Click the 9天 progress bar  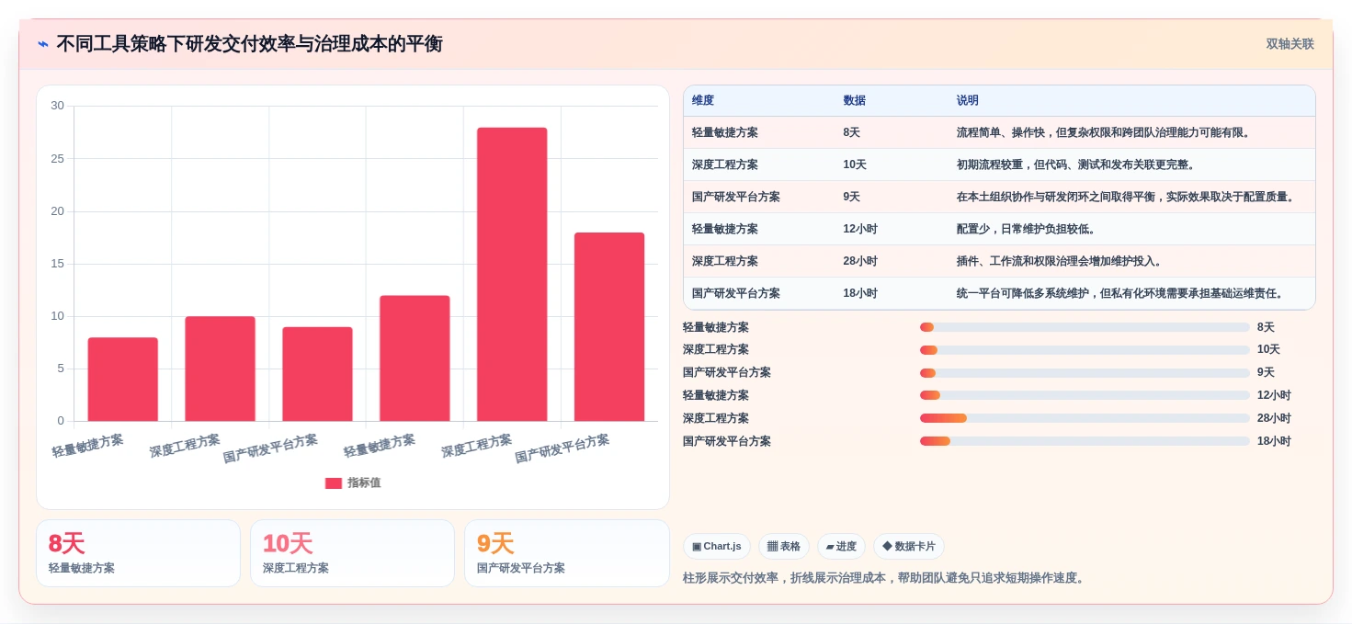(1085, 373)
